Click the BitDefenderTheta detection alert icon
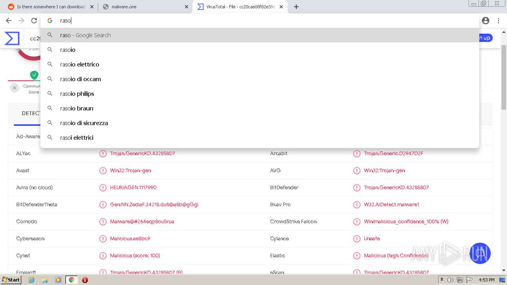 pos(103,205)
